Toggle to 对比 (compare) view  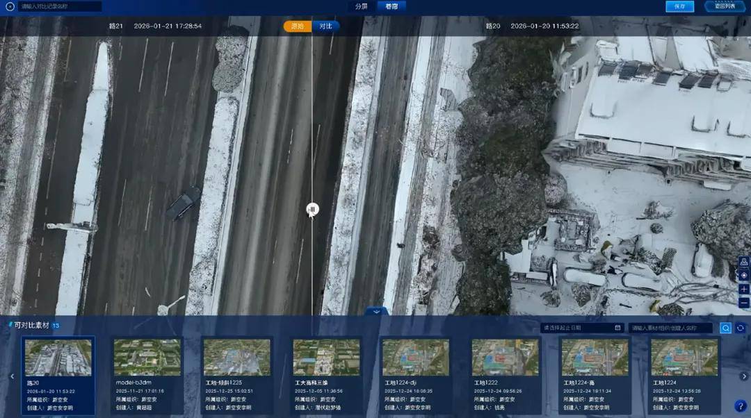(x=325, y=26)
